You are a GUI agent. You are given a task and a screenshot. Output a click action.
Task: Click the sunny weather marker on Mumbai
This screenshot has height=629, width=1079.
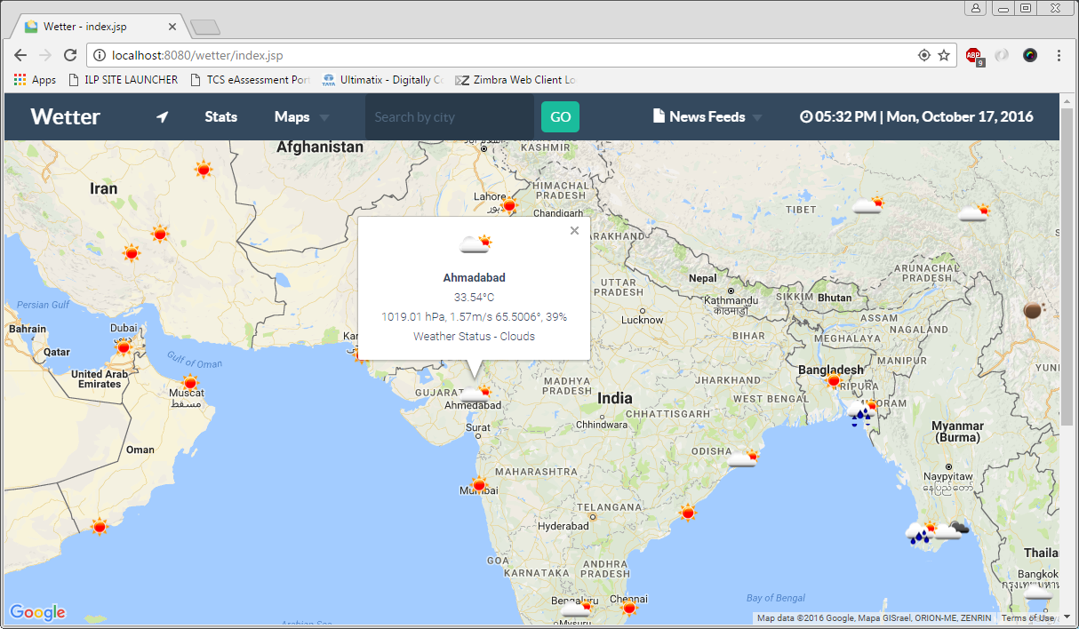click(479, 485)
